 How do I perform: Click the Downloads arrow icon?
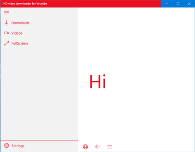tap(6, 23)
